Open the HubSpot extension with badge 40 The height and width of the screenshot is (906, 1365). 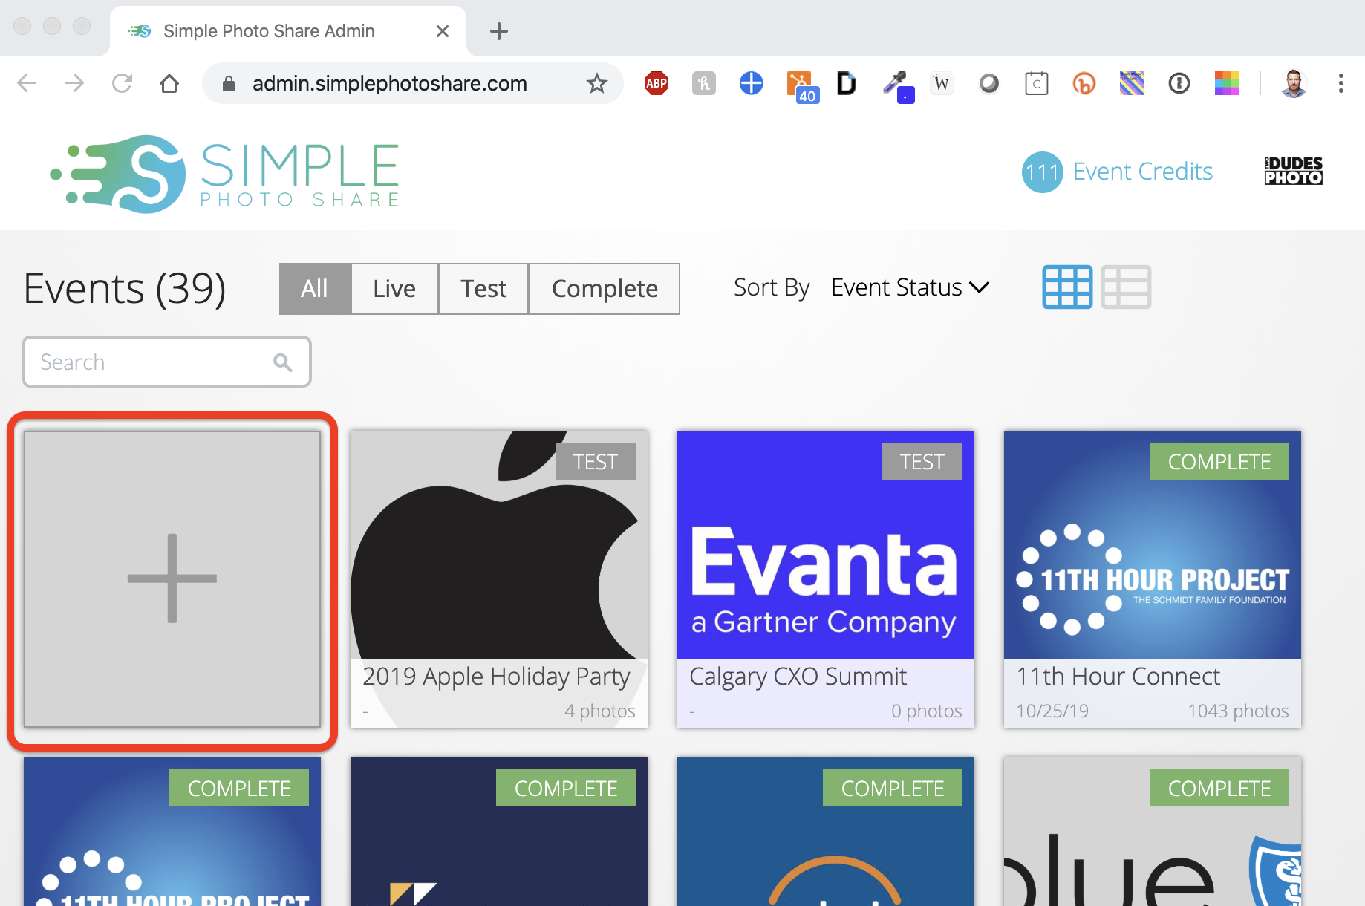point(802,86)
